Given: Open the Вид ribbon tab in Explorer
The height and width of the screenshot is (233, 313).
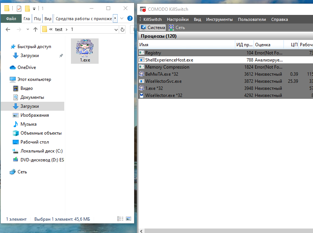Looking at the screenshot, I should (48, 19).
